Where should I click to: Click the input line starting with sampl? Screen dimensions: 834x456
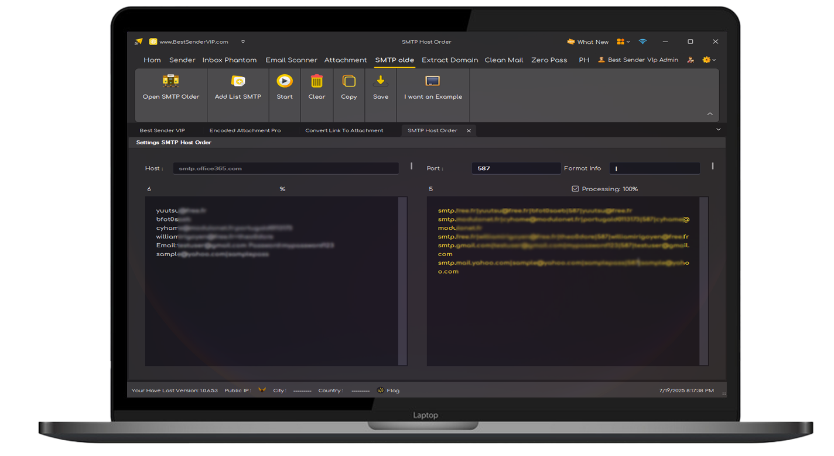point(213,254)
